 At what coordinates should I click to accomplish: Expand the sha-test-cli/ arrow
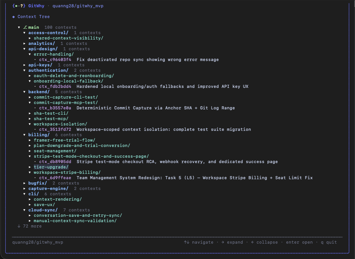pyautogui.click(x=30, y=114)
